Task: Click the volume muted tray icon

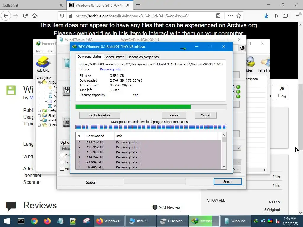Action: click(277, 221)
